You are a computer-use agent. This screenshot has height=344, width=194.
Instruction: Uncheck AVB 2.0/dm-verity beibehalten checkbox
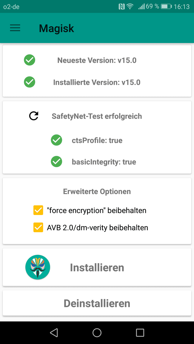(x=38, y=227)
